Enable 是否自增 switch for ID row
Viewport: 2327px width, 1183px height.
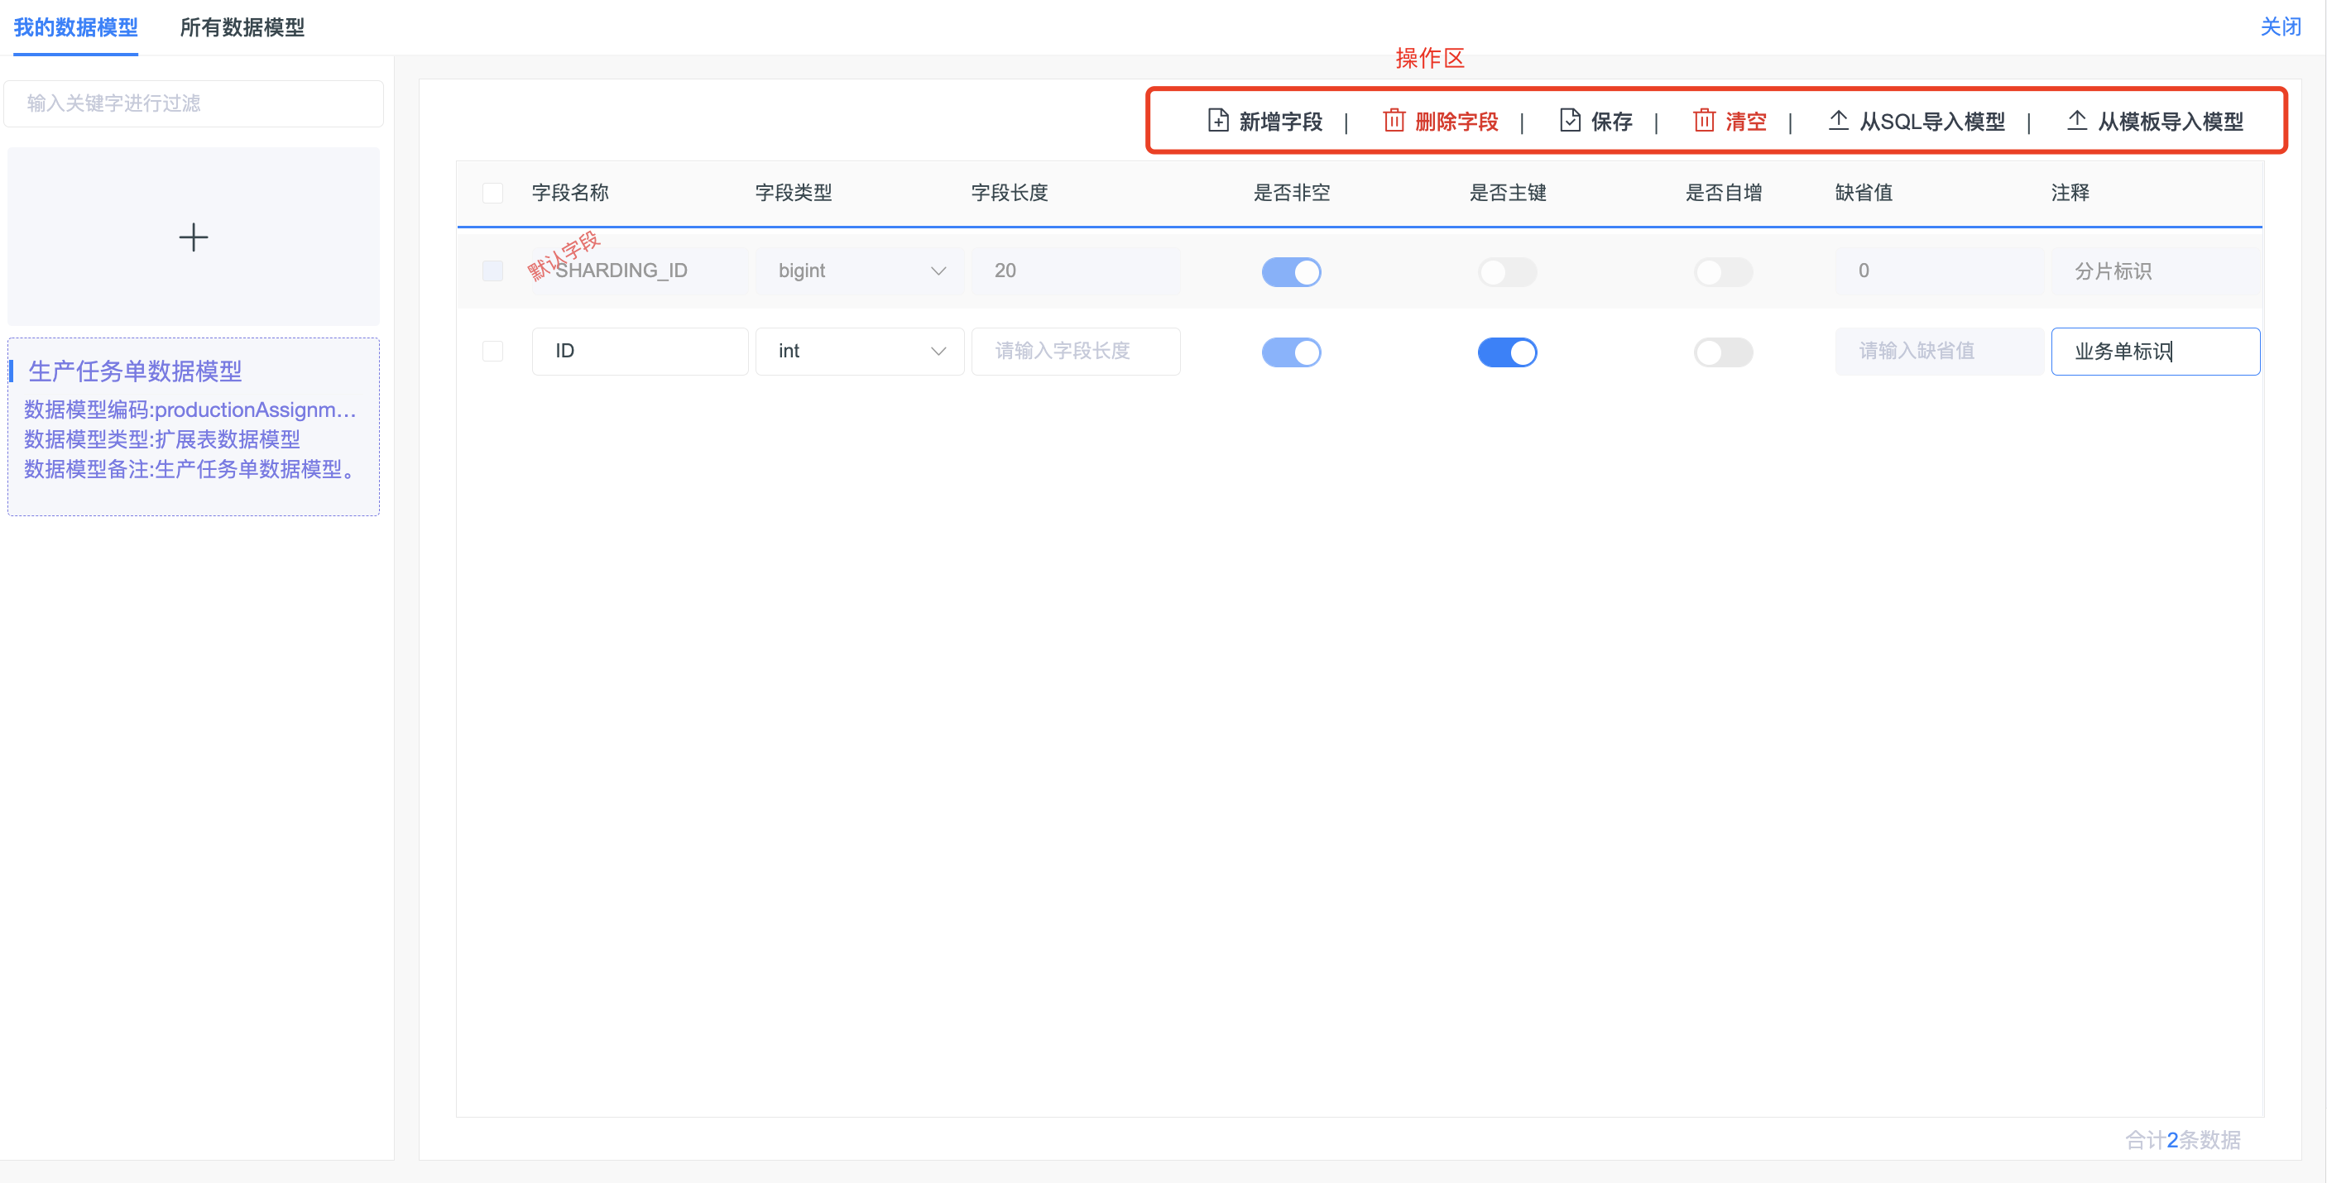[1723, 352]
